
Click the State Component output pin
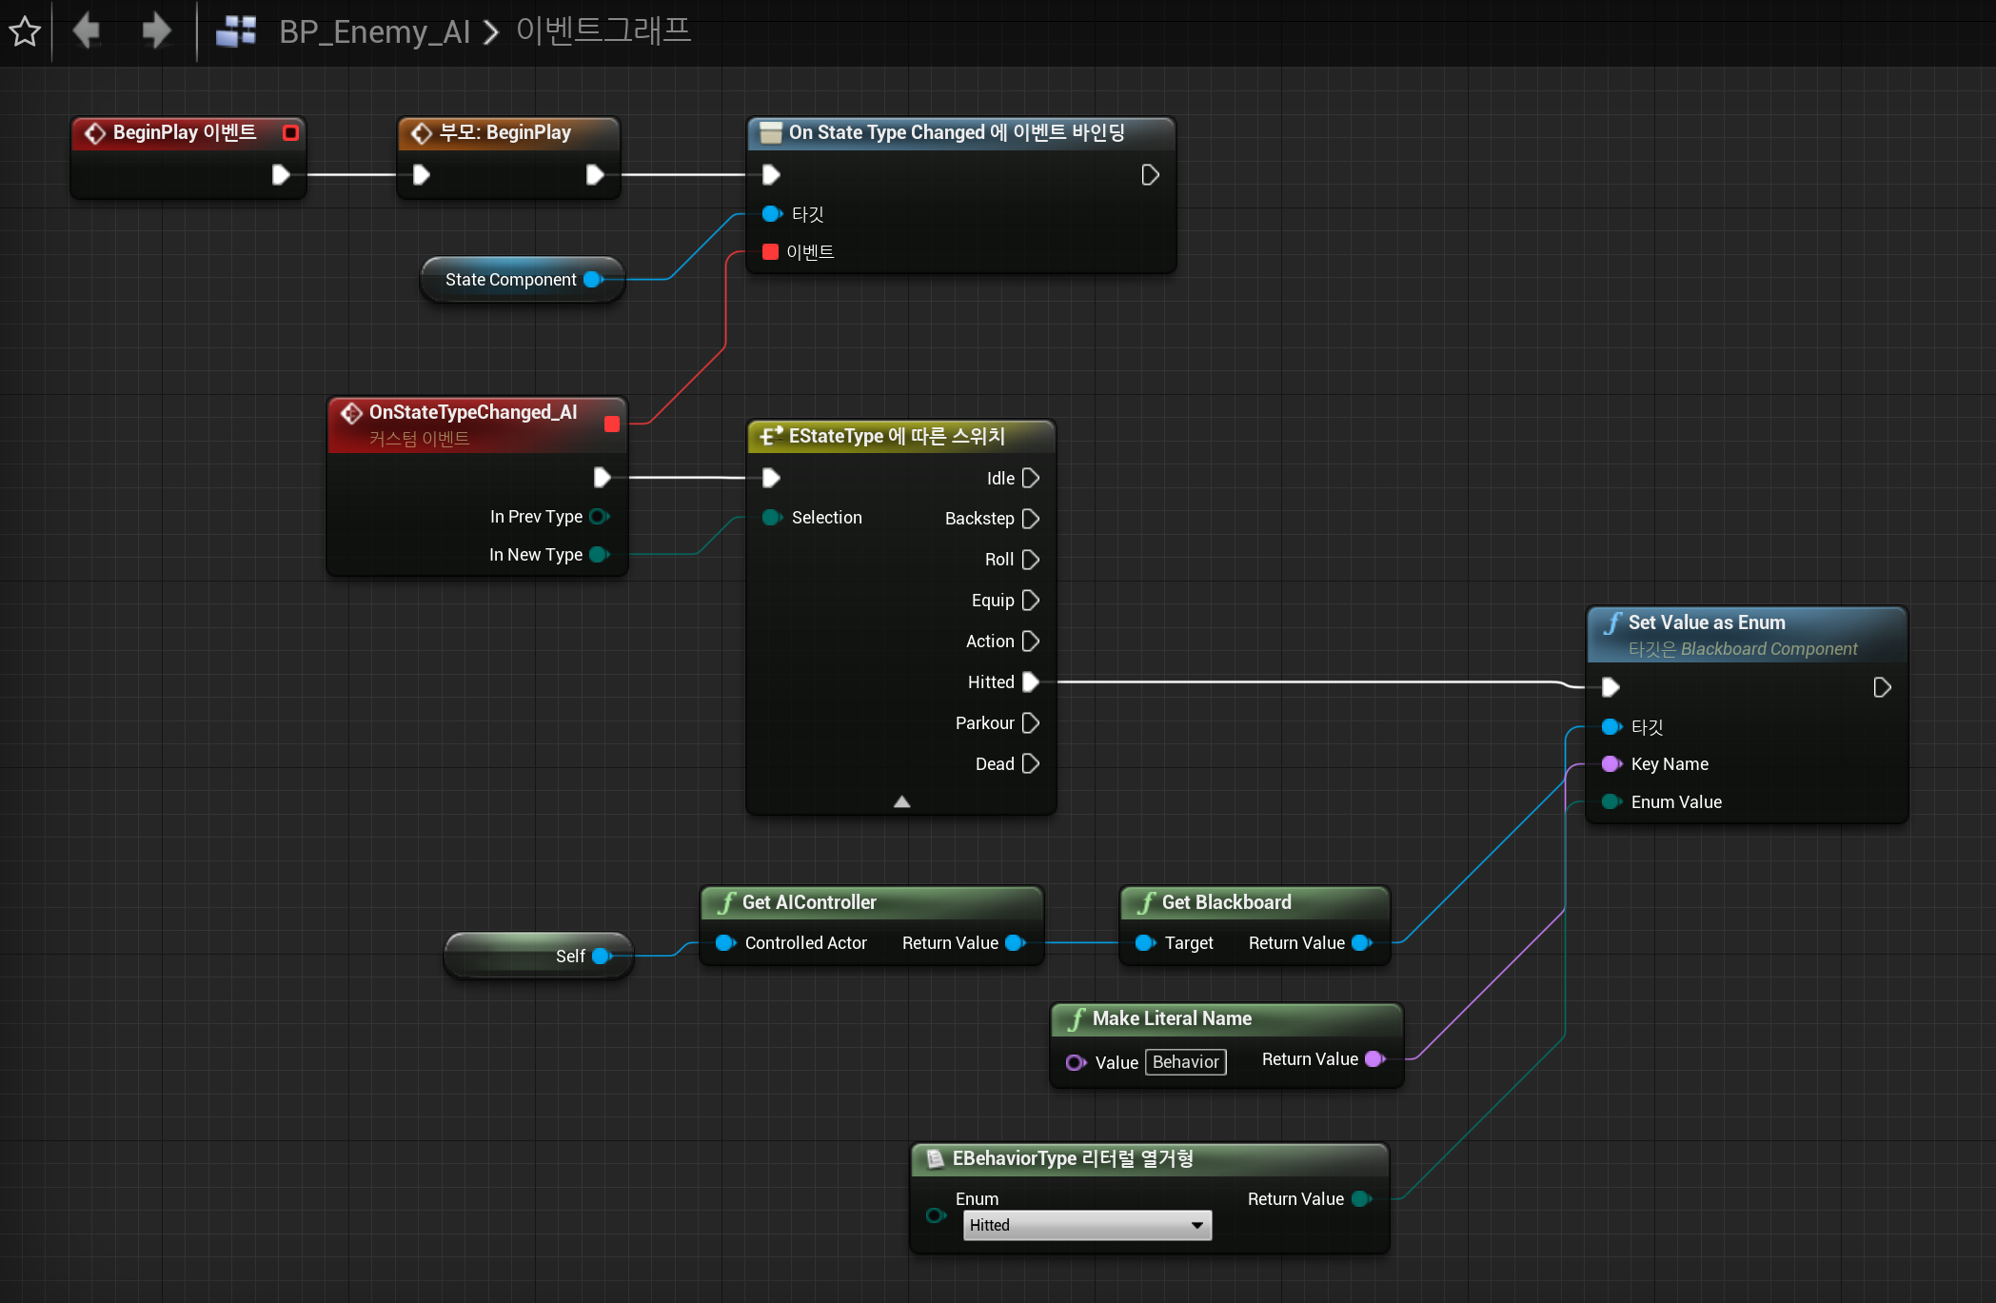point(593,279)
